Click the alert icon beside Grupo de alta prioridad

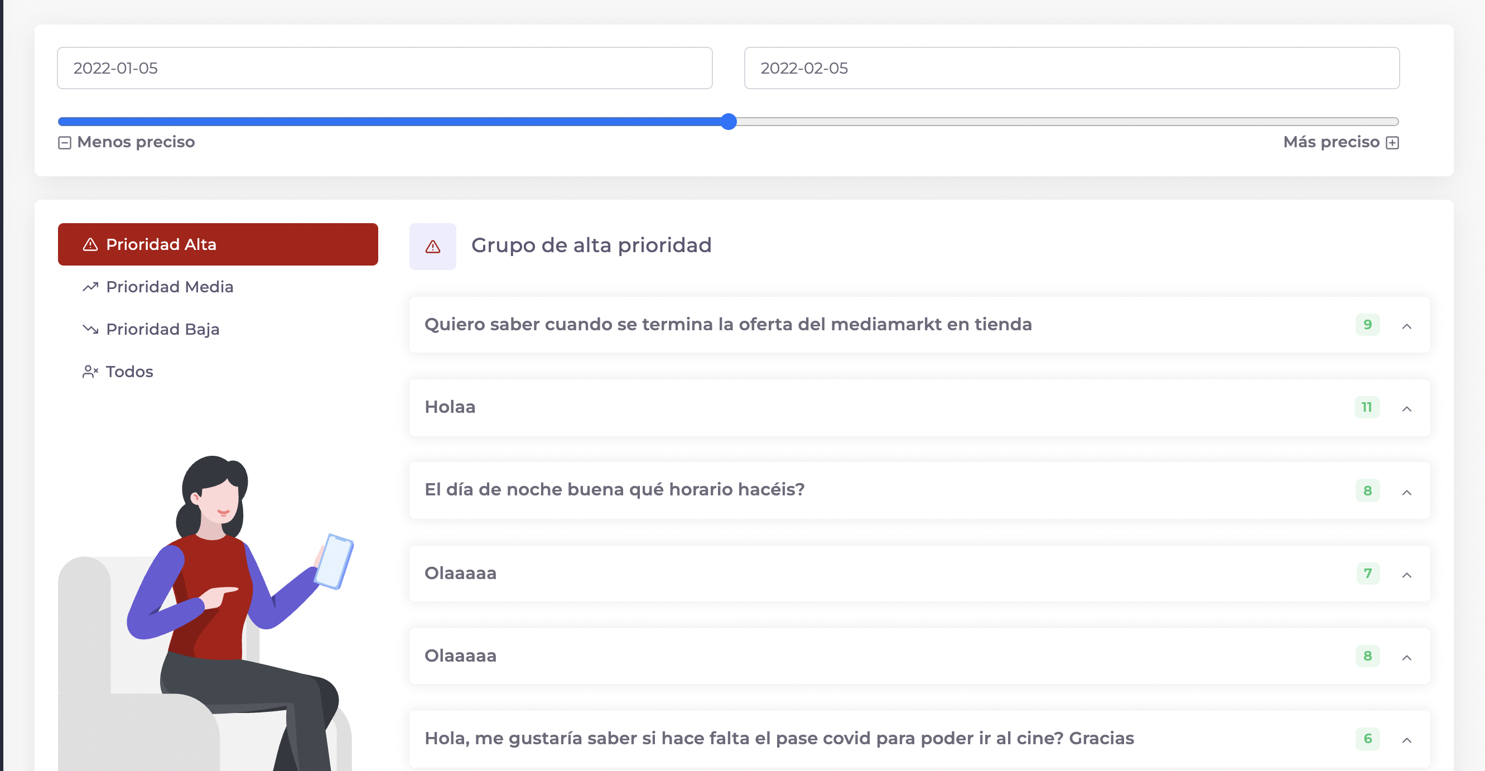pyautogui.click(x=433, y=247)
